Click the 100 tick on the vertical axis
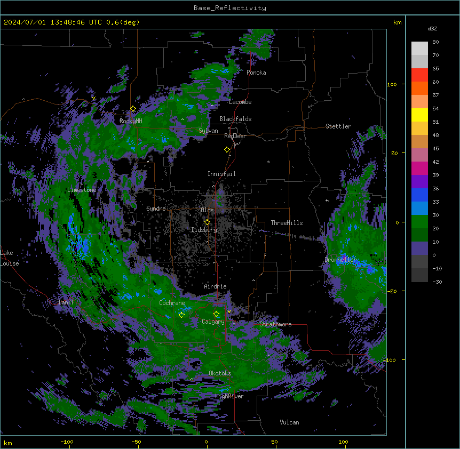 pos(392,84)
